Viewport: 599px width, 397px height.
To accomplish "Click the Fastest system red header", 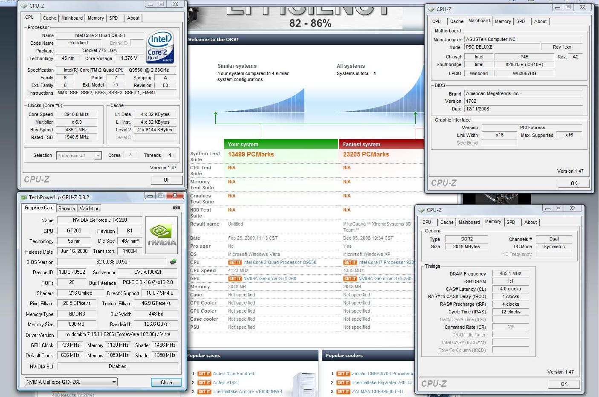I will click(382, 145).
